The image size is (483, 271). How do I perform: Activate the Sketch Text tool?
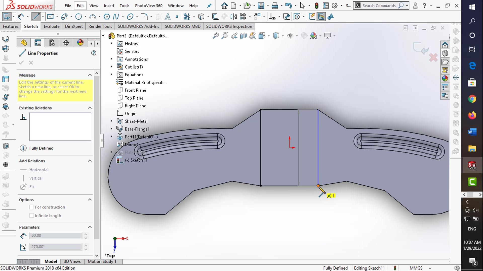(168, 17)
